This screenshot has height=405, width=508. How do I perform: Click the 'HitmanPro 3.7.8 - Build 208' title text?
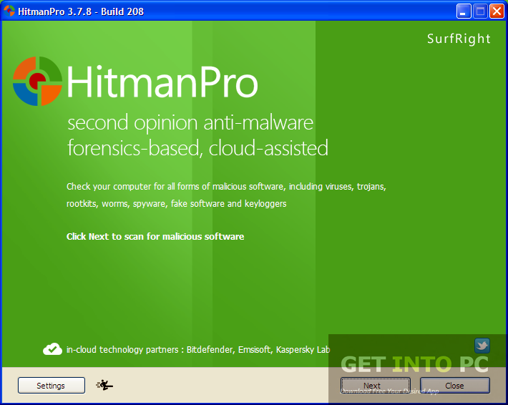point(81,11)
